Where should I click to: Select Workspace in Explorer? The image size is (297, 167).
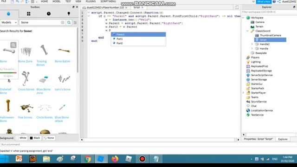(x=257, y=18)
